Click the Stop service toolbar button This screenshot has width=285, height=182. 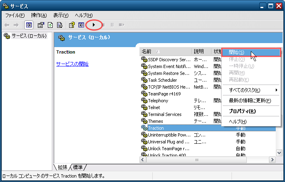103,25
